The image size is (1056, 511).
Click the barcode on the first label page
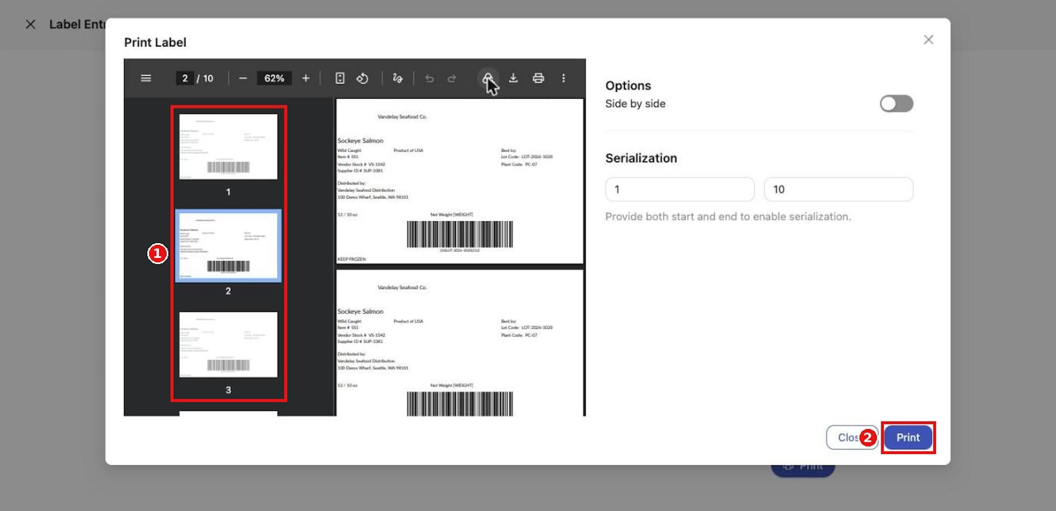pos(460,234)
